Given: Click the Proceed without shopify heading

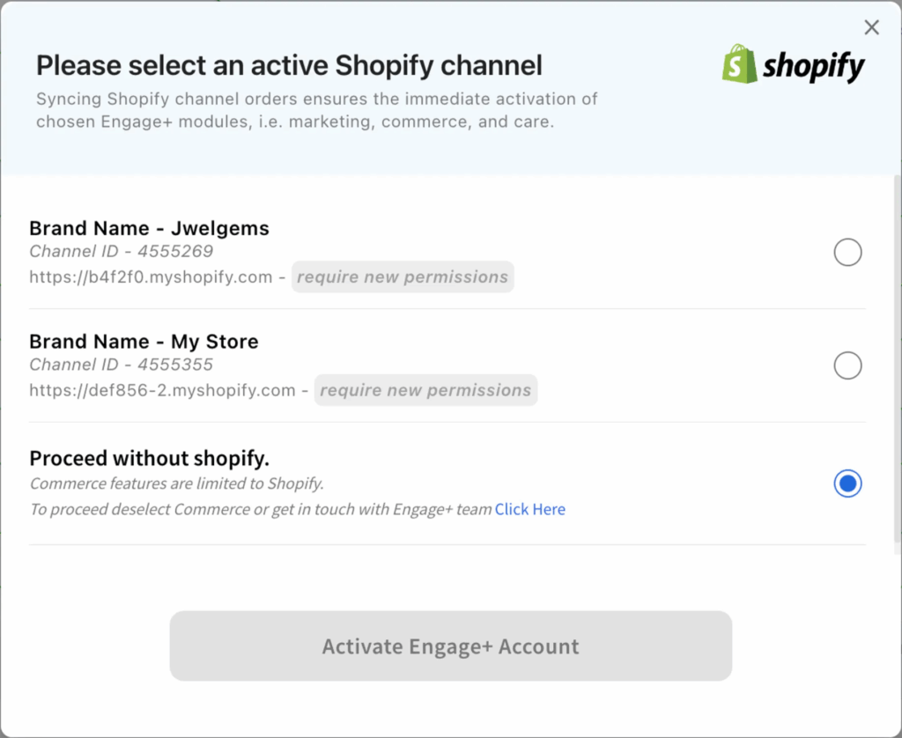Looking at the screenshot, I should 149,458.
